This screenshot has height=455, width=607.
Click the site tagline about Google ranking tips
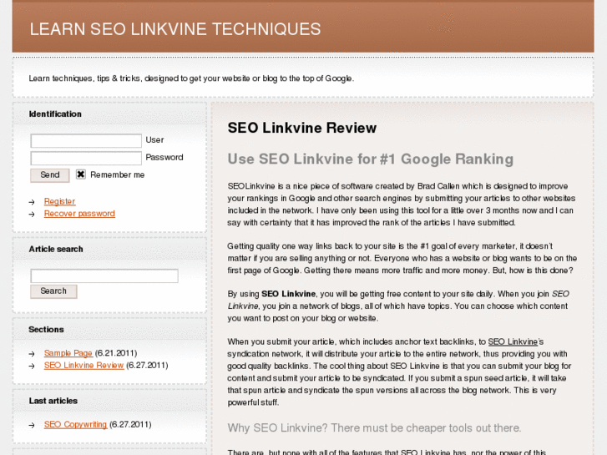(x=191, y=78)
